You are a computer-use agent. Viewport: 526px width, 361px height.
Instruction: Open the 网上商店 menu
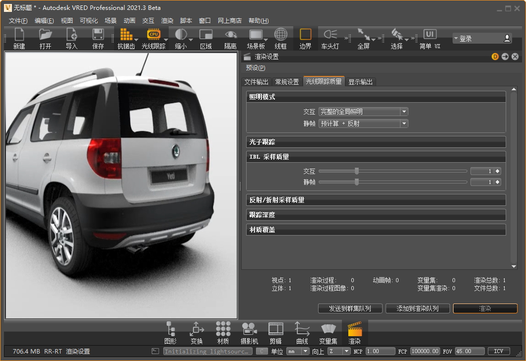[x=230, y=21]
